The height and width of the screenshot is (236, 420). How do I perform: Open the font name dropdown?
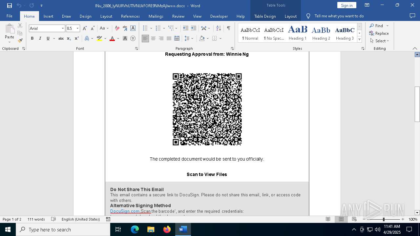tap(63, 29)
